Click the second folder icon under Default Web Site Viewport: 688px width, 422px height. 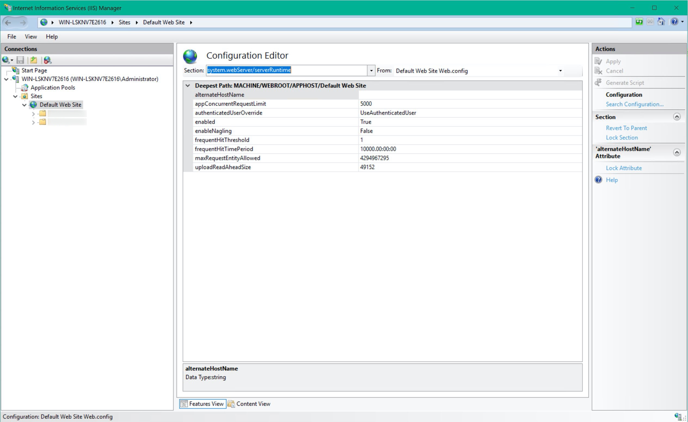point(42,122)
